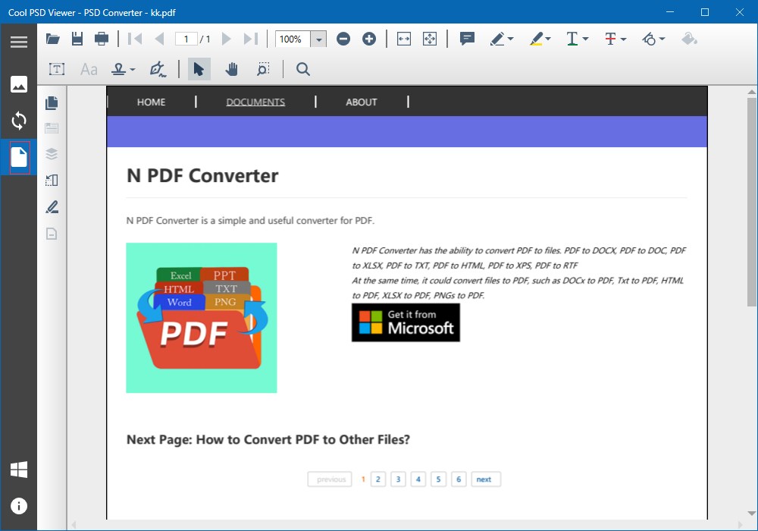Activate the arrow selection tool

pyautogui.click(x=199, y=69)
